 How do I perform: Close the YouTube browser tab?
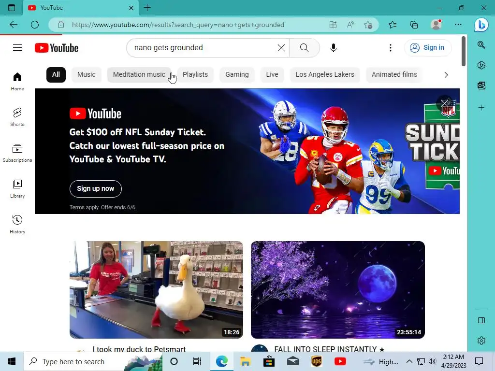(131, 8)
